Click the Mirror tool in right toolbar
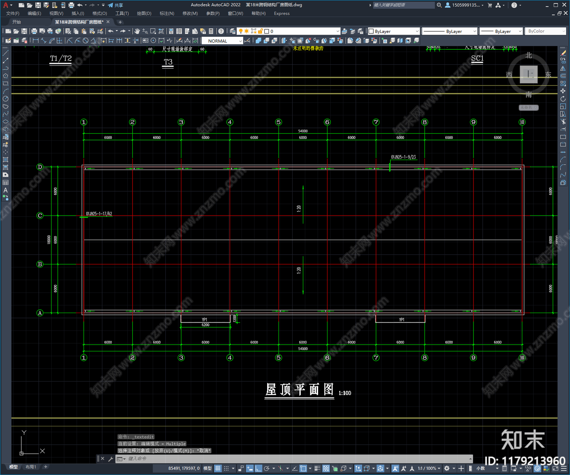Screen dimensions: 570x475 point(563,68)
